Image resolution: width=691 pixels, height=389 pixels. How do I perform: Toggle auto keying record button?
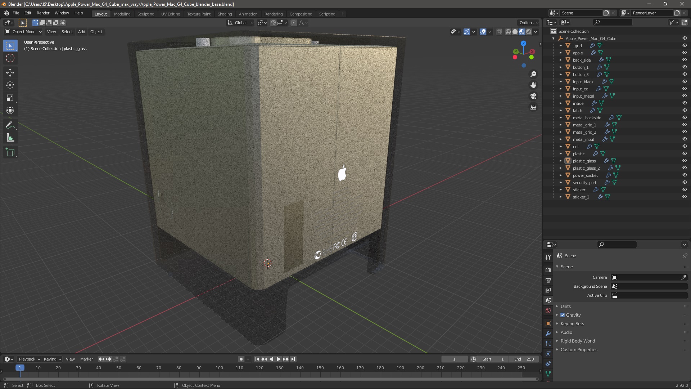(241, 359)
